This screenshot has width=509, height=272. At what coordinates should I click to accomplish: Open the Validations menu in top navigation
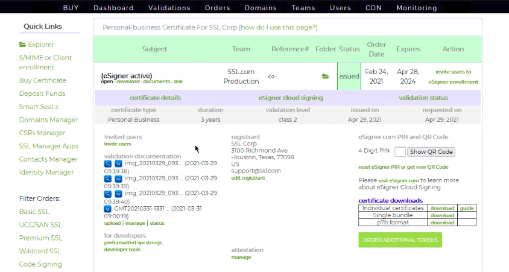(169, 8)
